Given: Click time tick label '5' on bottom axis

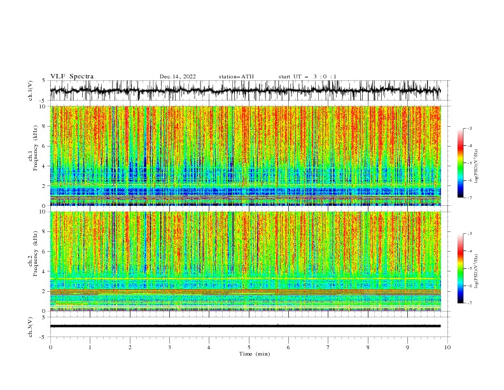Looking at the screenshot, I should pos(249,347).
